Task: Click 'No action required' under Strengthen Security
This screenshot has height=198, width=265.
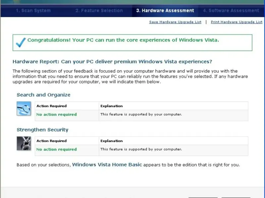Action: click(56, 149)
